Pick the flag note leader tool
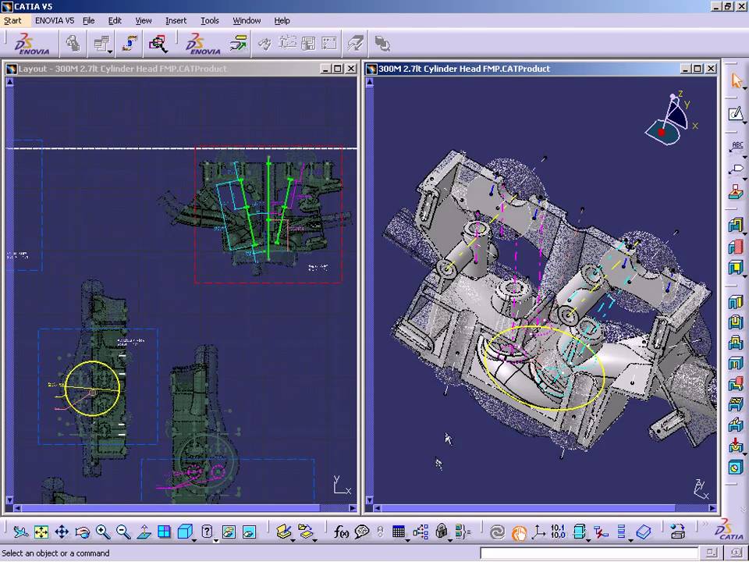The height and width of the screenshot is (562, 749). [736, 169]
